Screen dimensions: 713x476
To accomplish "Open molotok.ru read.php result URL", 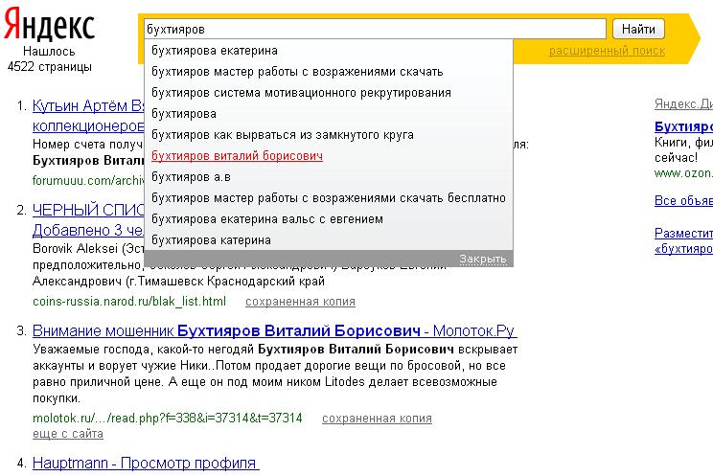I will [168, 418].
